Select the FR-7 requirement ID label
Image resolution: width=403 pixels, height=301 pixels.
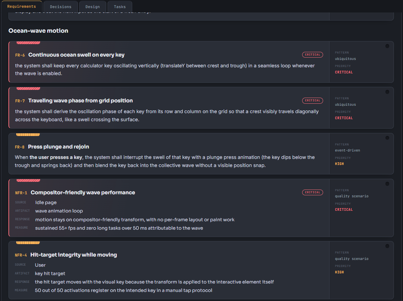click(x=20, y=101)
